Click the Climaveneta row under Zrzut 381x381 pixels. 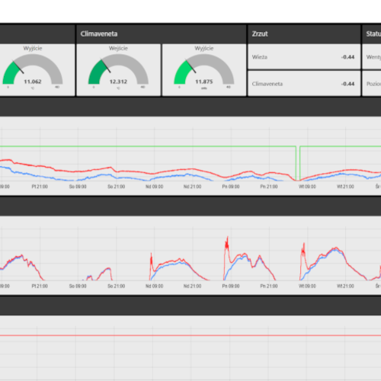click(304, 84)
